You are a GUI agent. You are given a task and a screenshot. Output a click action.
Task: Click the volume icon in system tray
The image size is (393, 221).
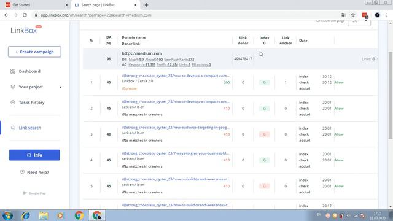[x=348, y=215]
